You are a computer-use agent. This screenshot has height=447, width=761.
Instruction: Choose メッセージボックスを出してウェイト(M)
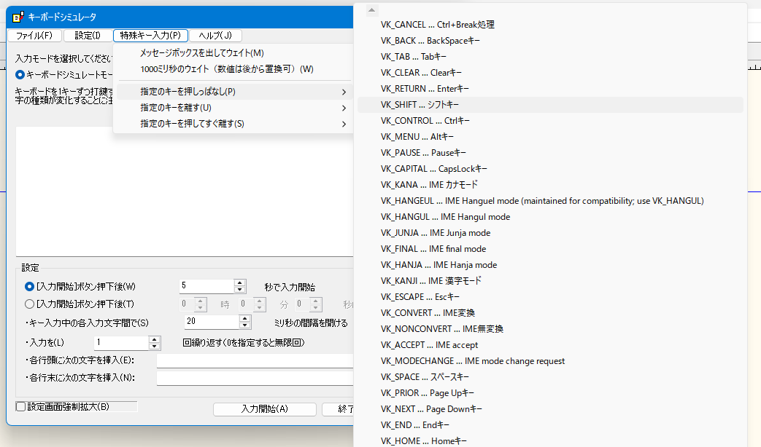pyautogui.click(x=202, y=53)
